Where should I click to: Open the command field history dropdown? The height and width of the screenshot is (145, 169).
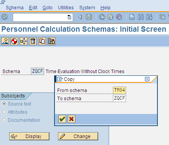[69, 17]
